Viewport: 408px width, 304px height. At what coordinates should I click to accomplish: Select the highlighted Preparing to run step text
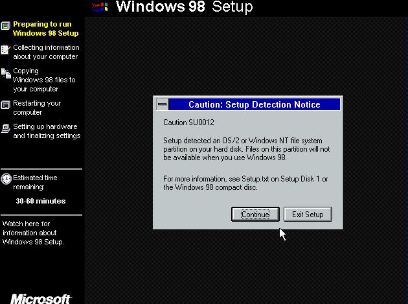[45, 29]
